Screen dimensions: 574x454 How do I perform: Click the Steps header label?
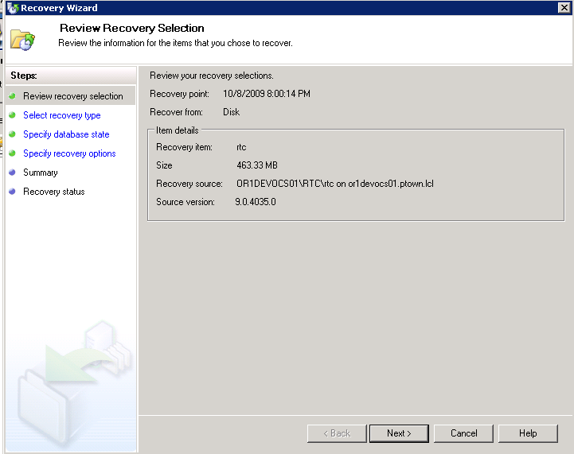pyautogui.click(x=24, y=76)
